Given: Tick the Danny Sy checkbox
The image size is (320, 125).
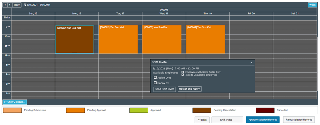Looking at the screenshot, I should (155, 83).
